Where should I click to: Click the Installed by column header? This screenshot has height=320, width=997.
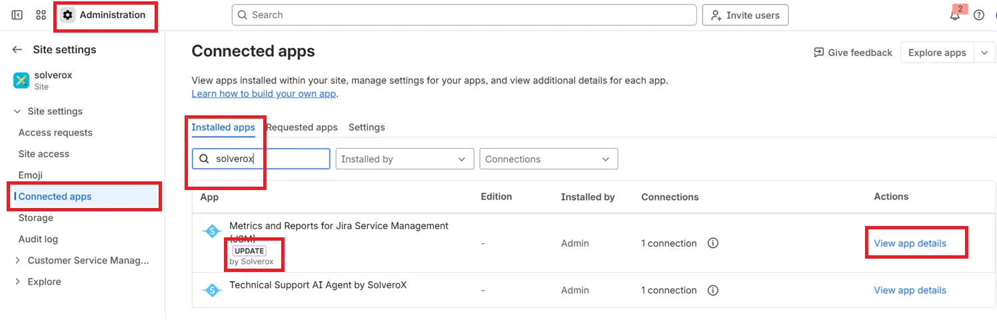(x=588, y=197)
